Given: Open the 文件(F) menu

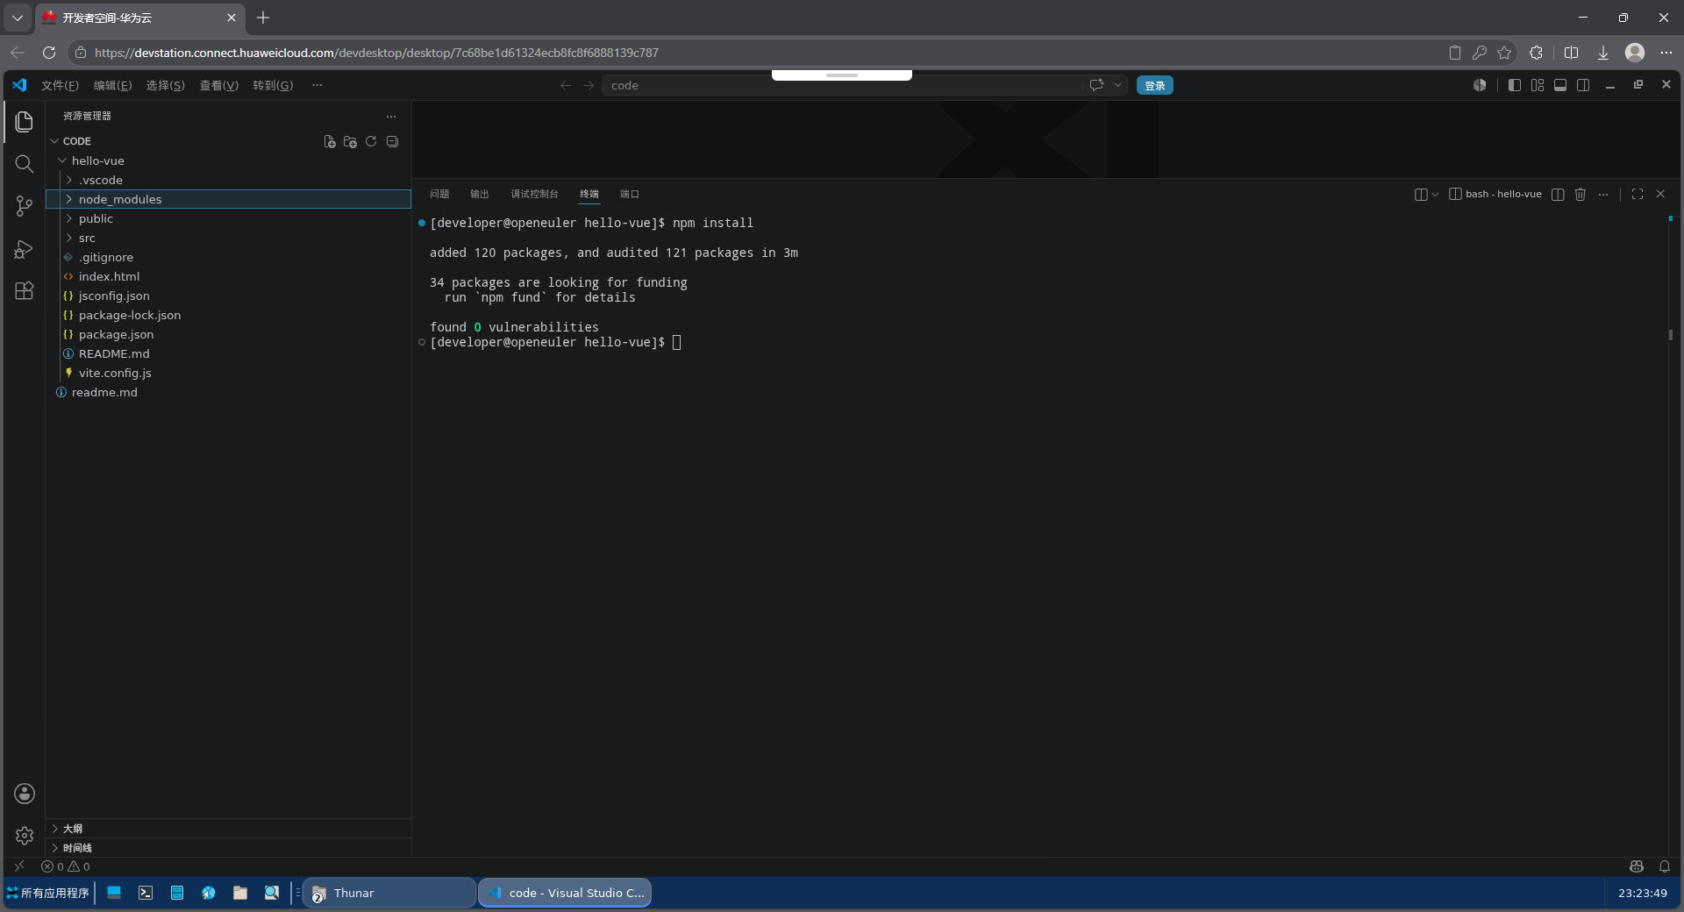Looking at the screenshot, I should [60, 85].
